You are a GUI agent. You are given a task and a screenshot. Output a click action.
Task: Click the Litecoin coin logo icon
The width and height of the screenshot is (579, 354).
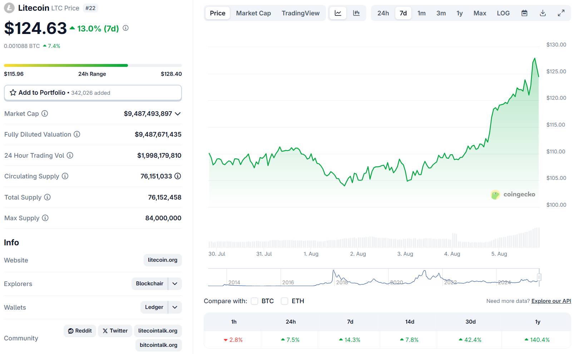tap(9, 8)
